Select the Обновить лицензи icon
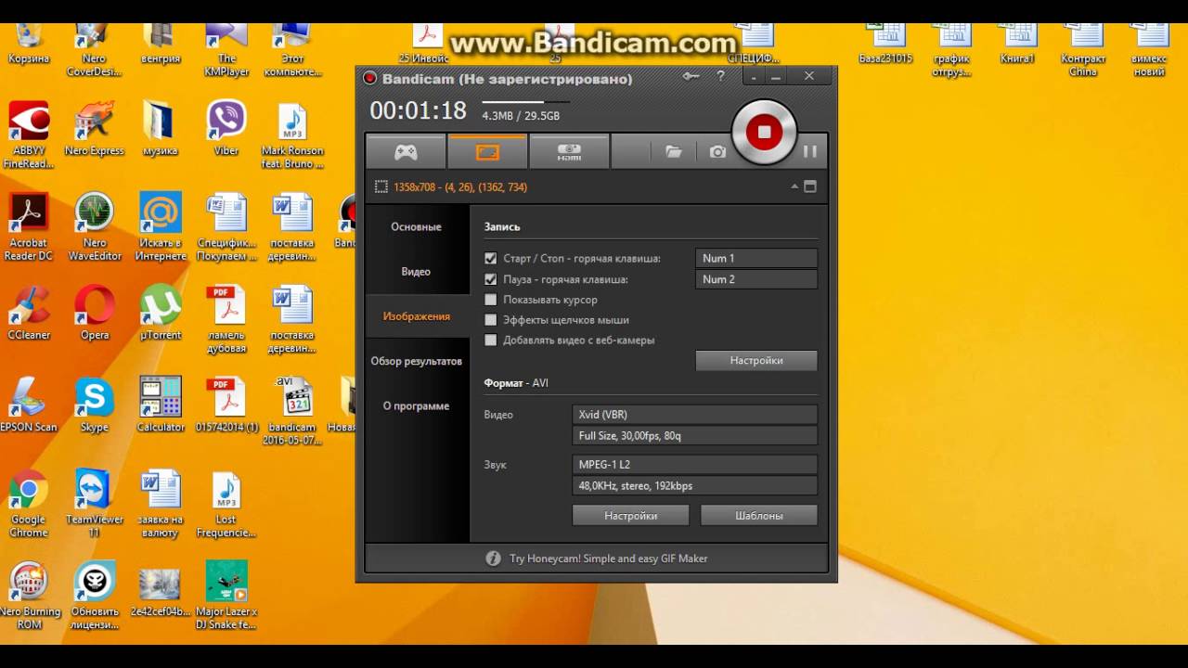Image resolution: width=1188 pixels, height=668 pixels. tap(95, 597)
